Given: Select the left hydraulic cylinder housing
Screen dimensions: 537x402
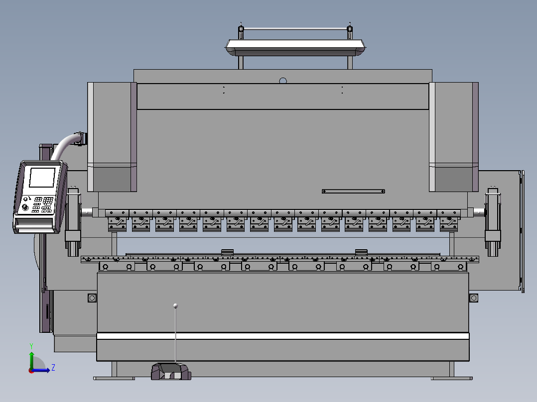Looking at the screenshot, I should point(112,137).
